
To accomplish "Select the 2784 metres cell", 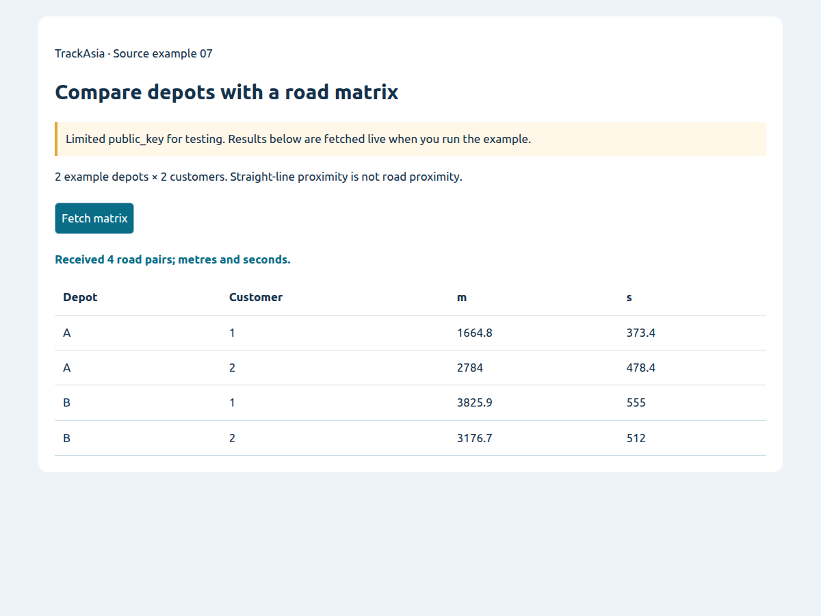I will (534, 368).
